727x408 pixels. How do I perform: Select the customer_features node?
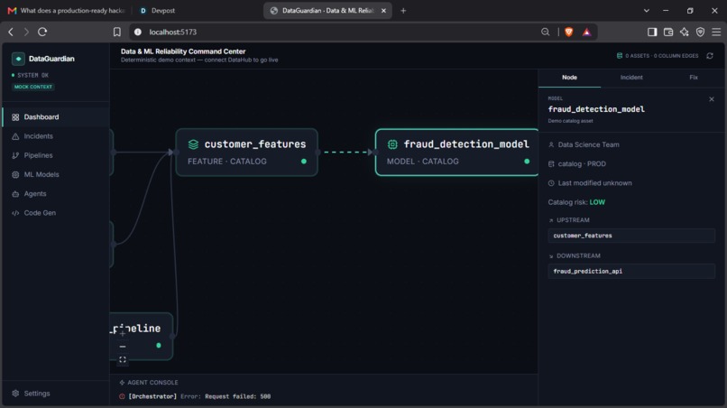(246, 153)
